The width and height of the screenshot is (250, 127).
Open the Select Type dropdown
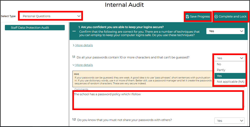pyautogui.click(x=50, y=16)
